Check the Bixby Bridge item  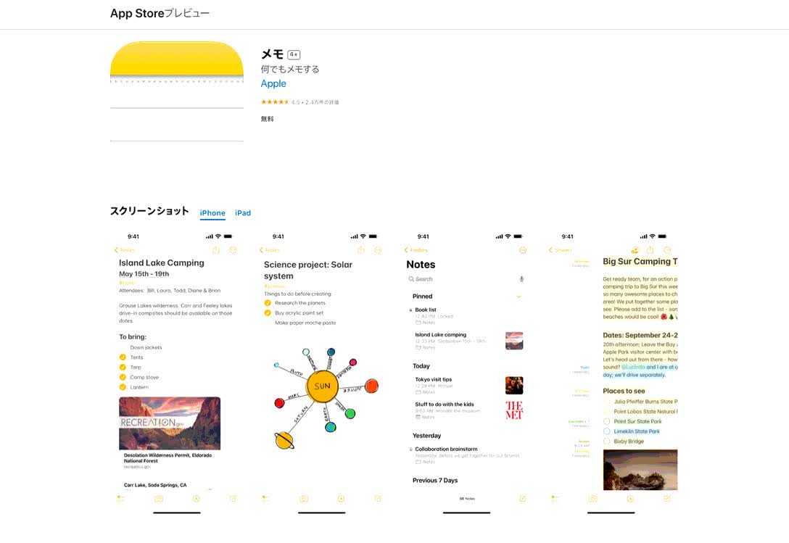606,442
